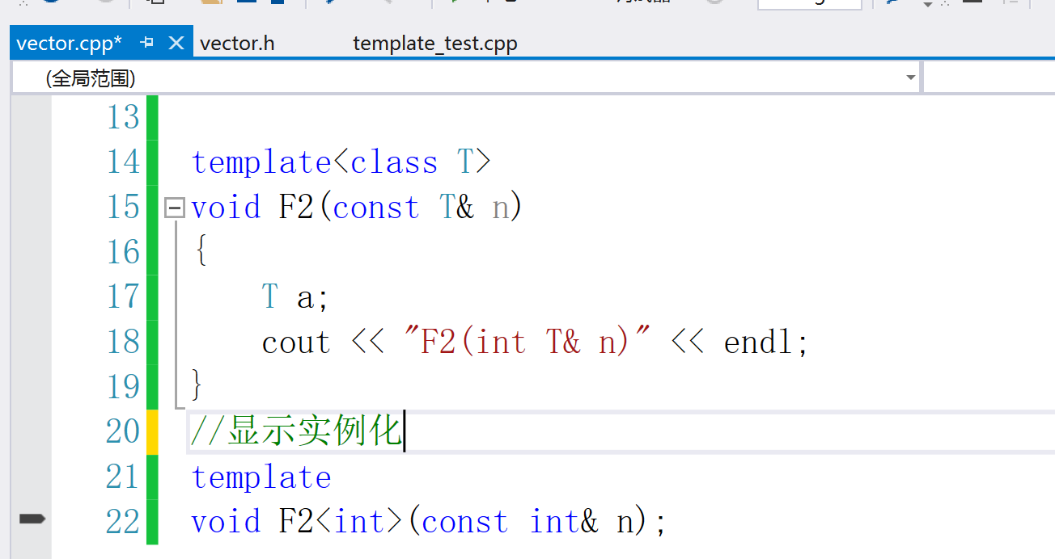
Task: Click the 'template<class T>' declaration on line 14
Action: click(341, 162)
